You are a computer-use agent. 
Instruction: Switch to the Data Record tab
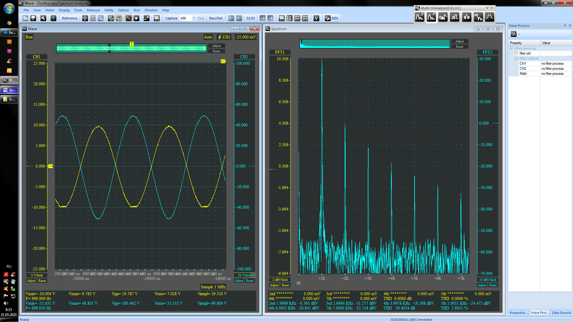[561, 313]
